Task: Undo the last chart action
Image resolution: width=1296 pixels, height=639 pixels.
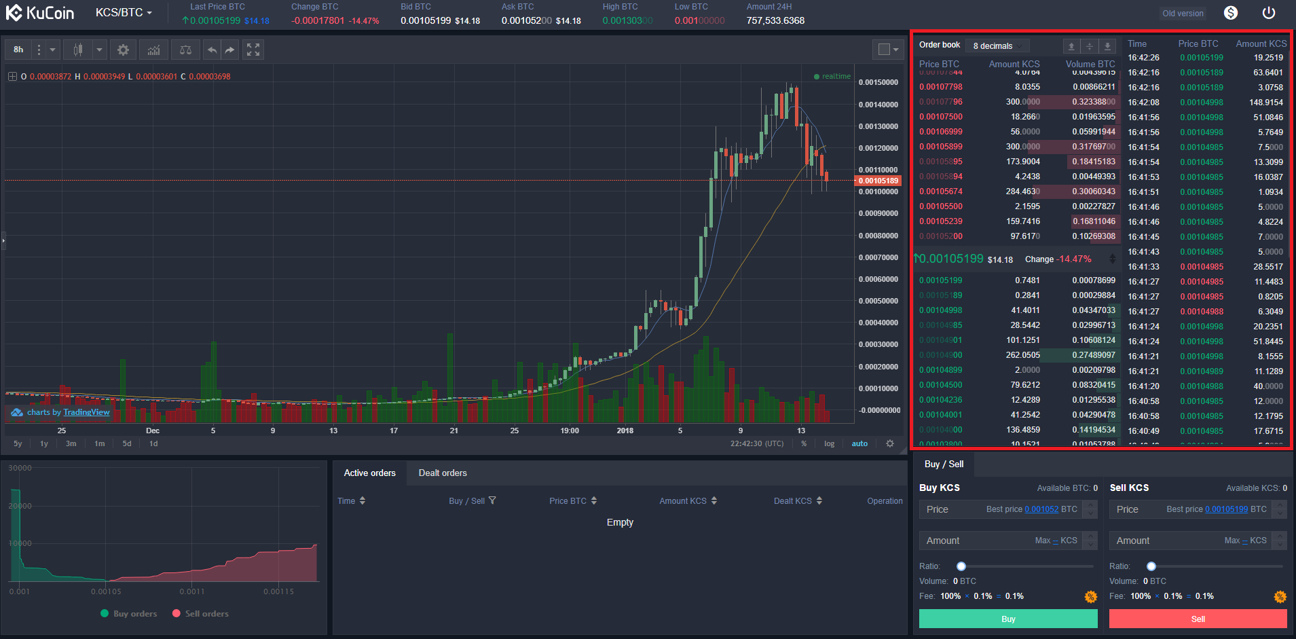Action: coord(212,50)
